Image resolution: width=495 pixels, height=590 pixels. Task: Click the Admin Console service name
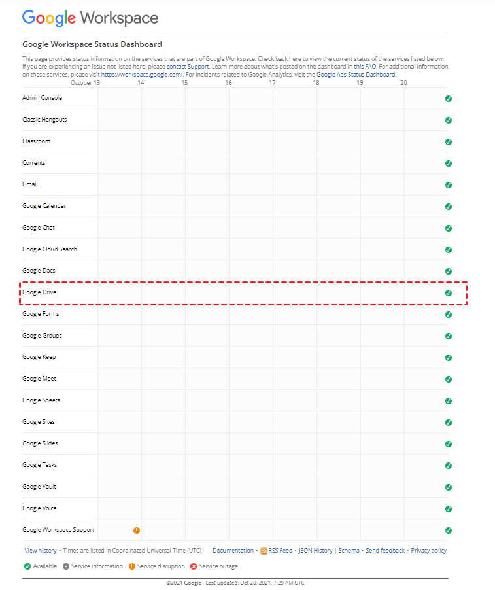(42, 98)
